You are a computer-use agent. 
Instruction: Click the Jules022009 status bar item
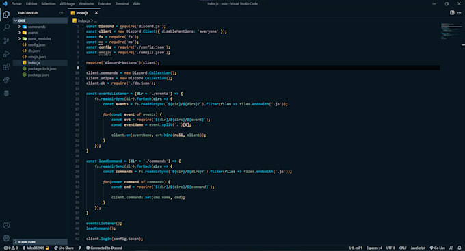point(36,248)
